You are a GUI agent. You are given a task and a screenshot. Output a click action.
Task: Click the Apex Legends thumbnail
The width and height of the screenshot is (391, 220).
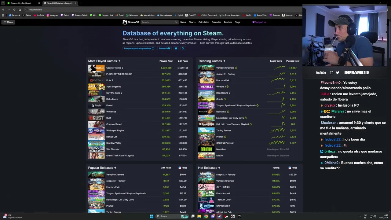tap(96, 87)
